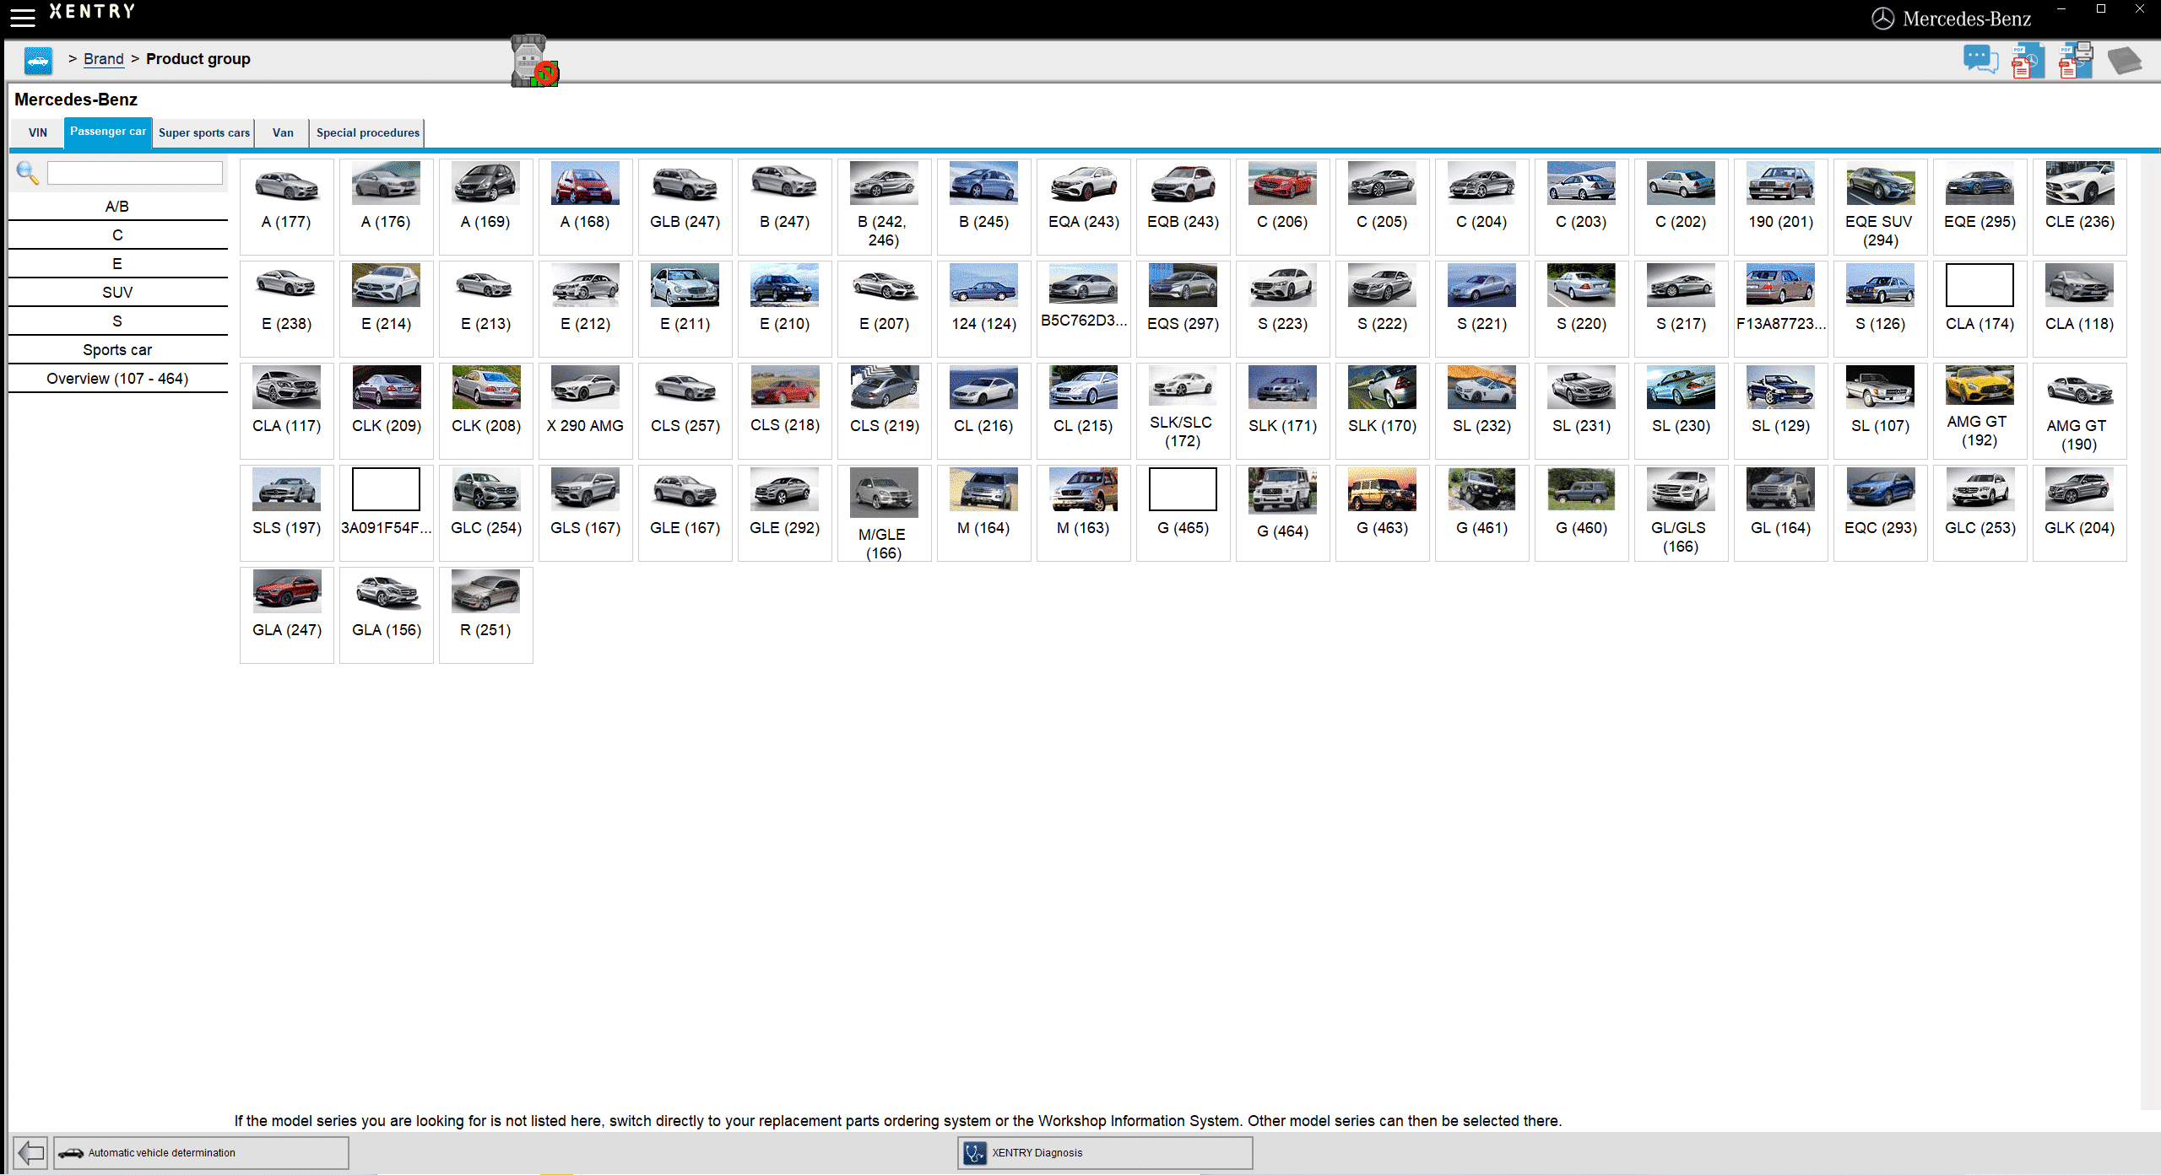This screenshot has width=2161, height=1175.
Task: Open the Special procedures tab
Action: tap(367, 132)
